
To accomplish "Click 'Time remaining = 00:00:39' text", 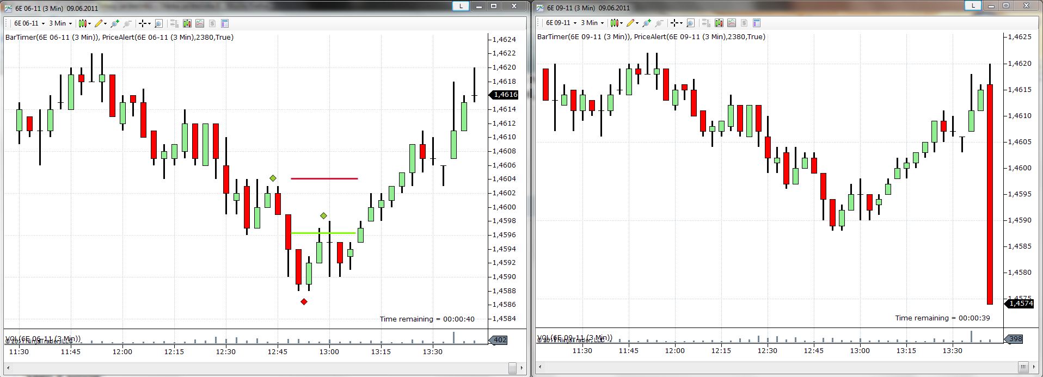I will coord(943,318).
